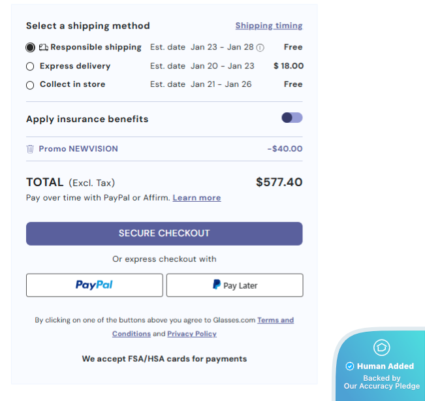Image resolution: width=425 pixels, height=401 pixels.
Task: Toggle the Apply insurance benefits switch
Action: pyautogui.click(x=292, y=118)
